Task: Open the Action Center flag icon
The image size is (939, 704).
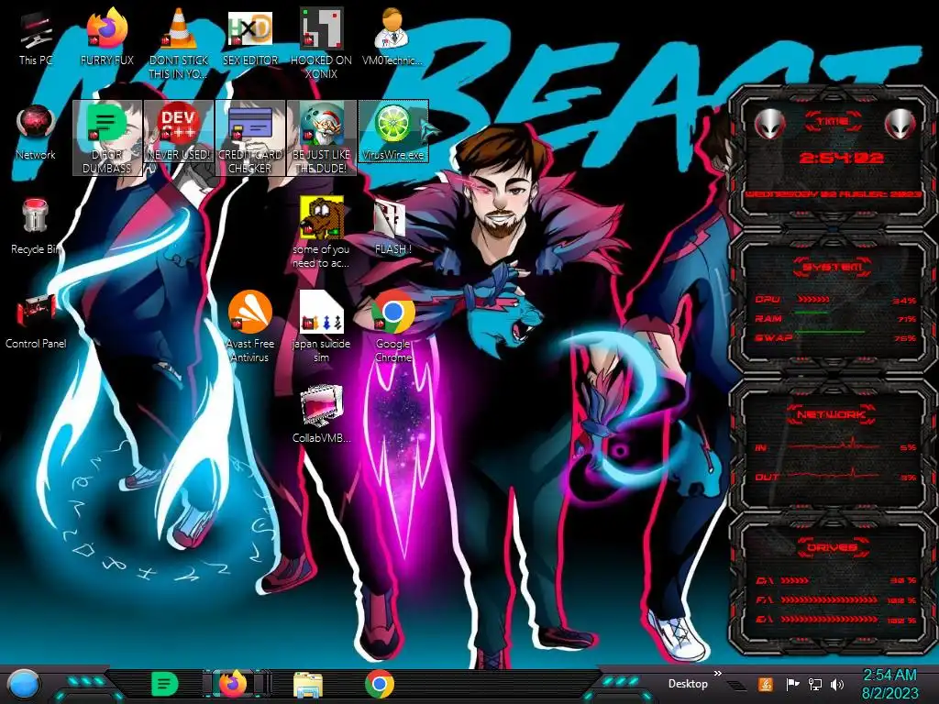Action: pos(792,684)
